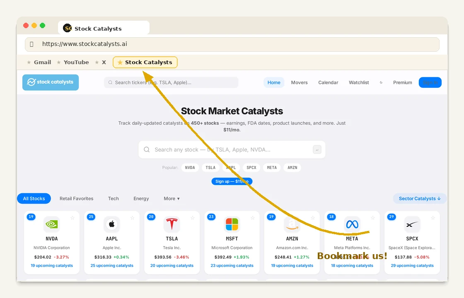Open the Watchlist nav item
Image resolution: width=464 pixels, height=298 pixels.
point(359,82)
